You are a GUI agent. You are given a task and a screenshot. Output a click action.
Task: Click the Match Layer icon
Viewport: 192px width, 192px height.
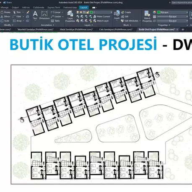click(x=95, y=21)
